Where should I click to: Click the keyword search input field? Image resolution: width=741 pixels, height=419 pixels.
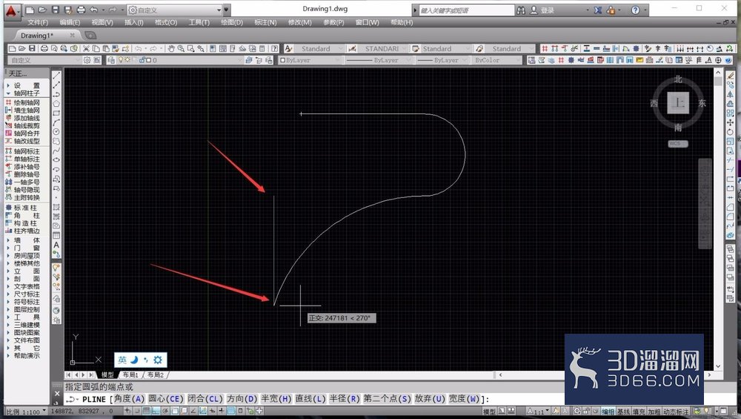466,10
